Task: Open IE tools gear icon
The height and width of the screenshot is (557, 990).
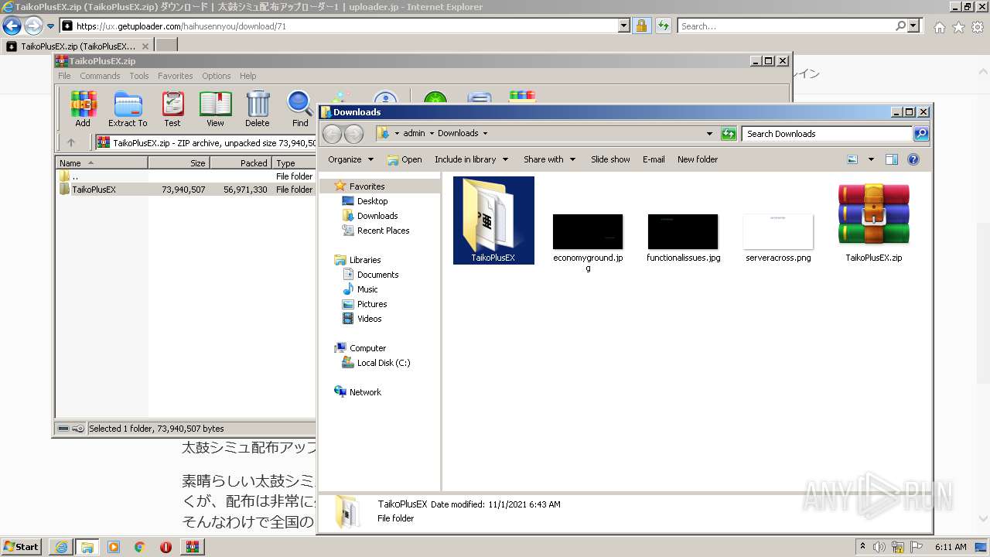Action: pyautogui.click(x=978, y=27)
